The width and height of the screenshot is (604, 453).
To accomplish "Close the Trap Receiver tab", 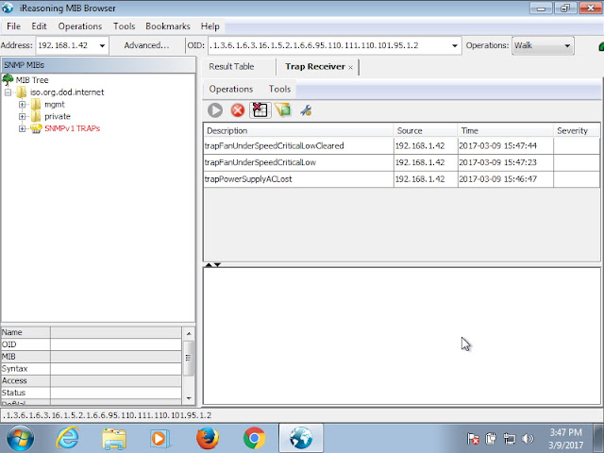I will pyautogui.click(x=350, y=67).
